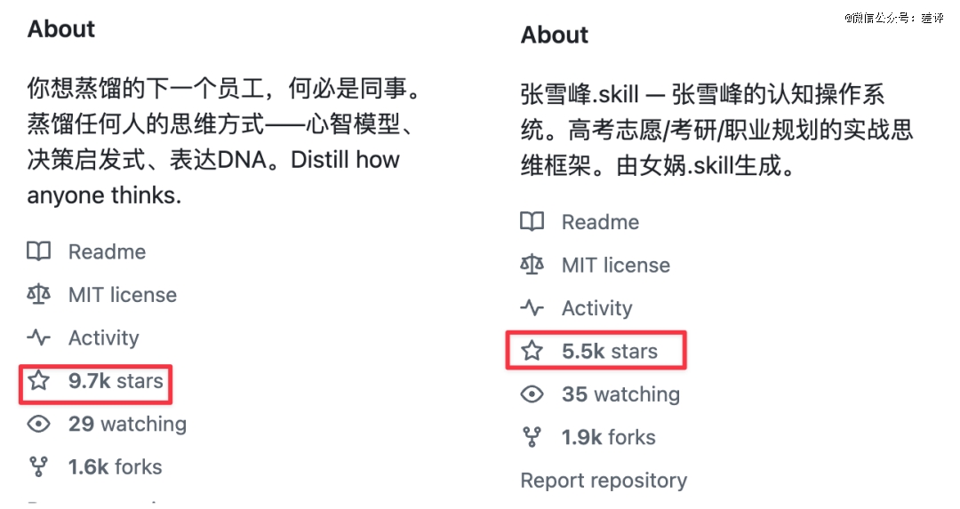Open the 29 watching link
The height and width of the screenshot is (509, 960).
[x=127, y=425]
